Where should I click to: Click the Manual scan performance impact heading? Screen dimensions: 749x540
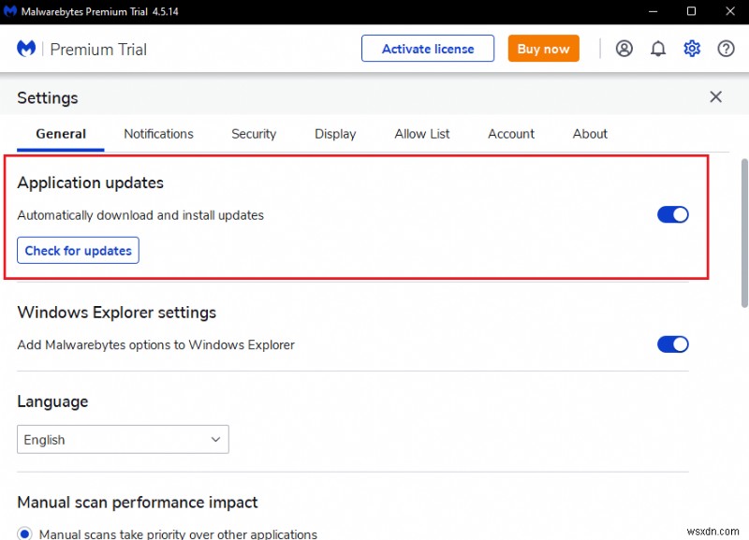click(x=137, y=503)
